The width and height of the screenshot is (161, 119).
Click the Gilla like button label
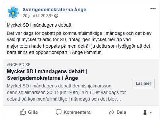[x=33, y=112]
